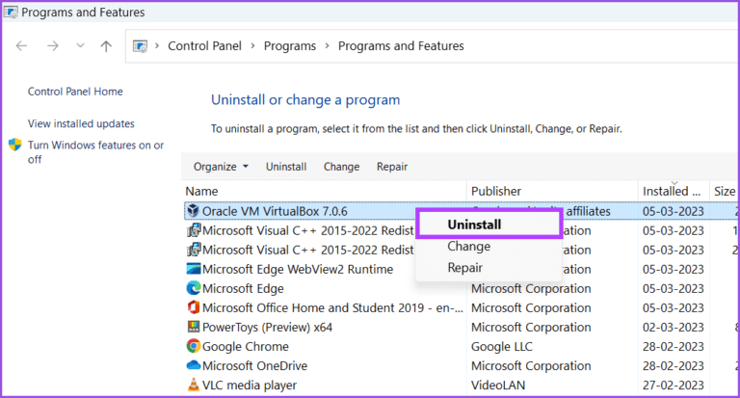Click Programs and Features in the breadcrumb
740x398 pixels.
click(401, 46)
